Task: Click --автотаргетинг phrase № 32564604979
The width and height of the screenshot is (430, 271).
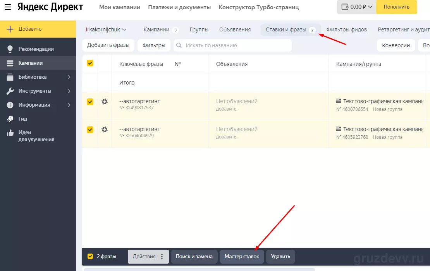Action: 139,129
